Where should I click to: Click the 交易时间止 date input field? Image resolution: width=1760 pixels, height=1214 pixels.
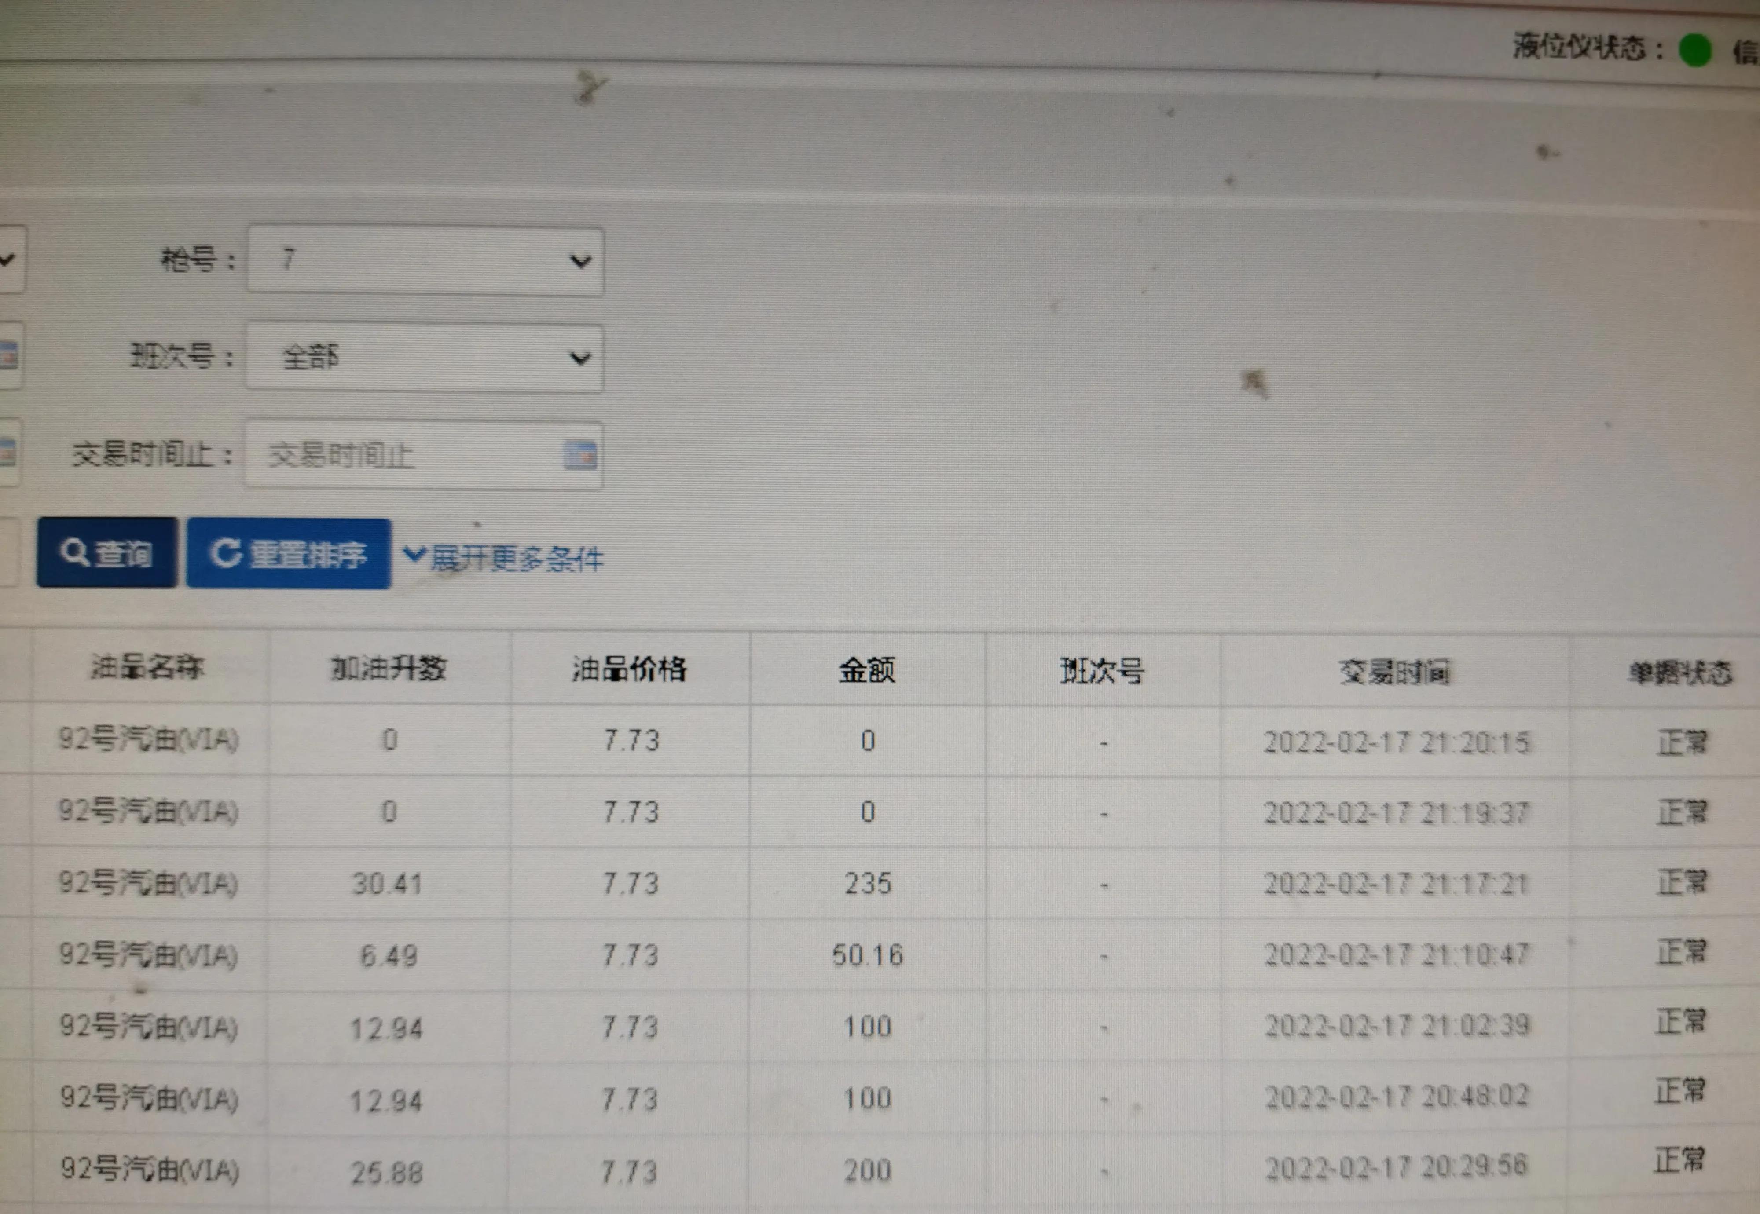[424, 455]
